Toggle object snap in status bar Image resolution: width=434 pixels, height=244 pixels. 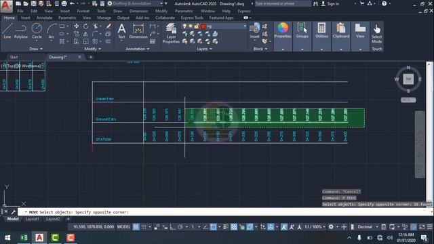214,227
